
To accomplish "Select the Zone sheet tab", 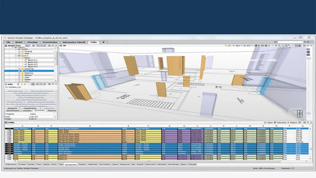I will pyautogui.click(x=54, y=165).
